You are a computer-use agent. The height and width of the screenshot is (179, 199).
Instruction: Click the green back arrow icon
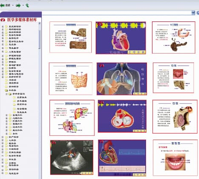pyautogui.click(x=3, y=6)
